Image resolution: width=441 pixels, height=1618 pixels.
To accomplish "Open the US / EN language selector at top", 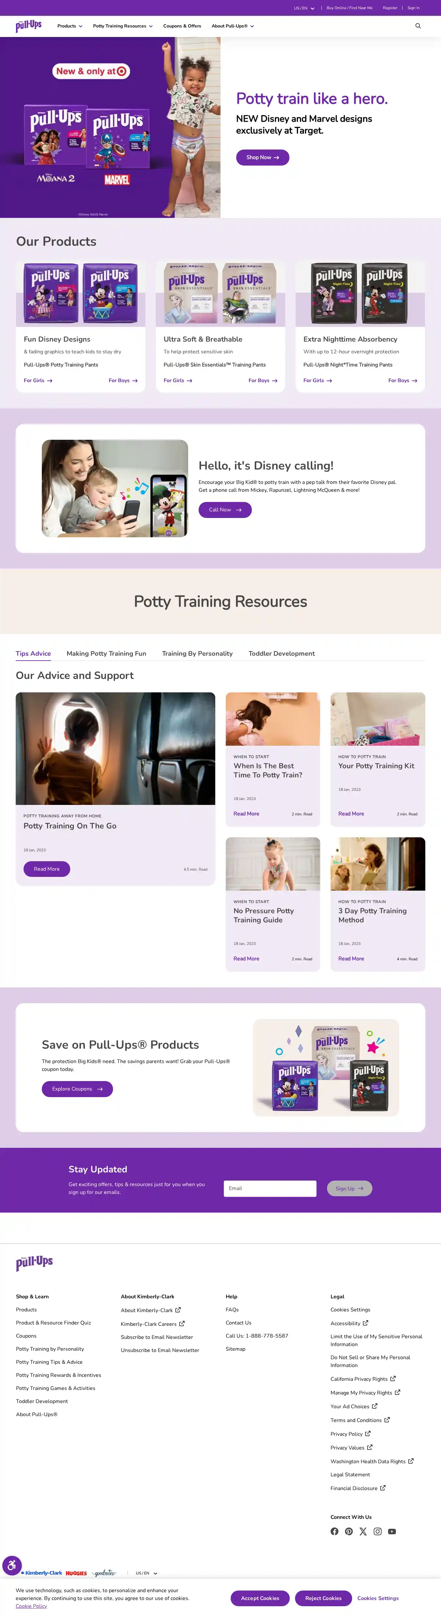I will [x=304, y=8].
